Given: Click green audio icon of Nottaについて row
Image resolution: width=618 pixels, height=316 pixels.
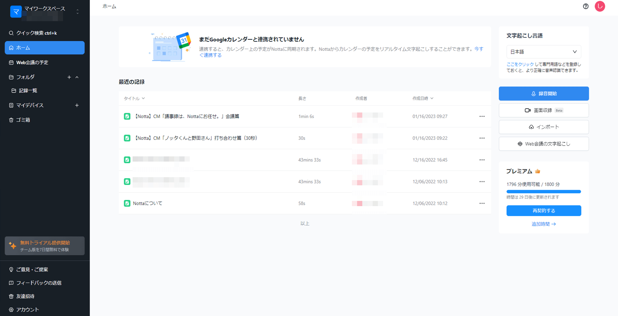Looking at the screenshot, I should [127, 204].
